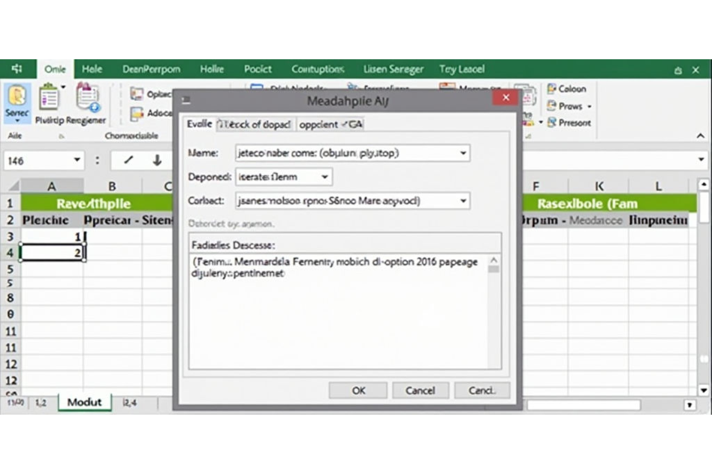712x474 pixels.
Task: Open the Meme combo box dropdown
Action: 463,153
